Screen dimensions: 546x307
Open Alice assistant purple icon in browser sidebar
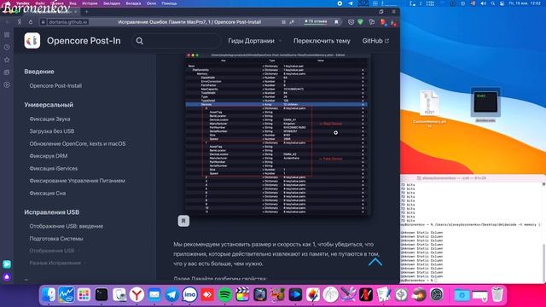[x=7, y=276]
